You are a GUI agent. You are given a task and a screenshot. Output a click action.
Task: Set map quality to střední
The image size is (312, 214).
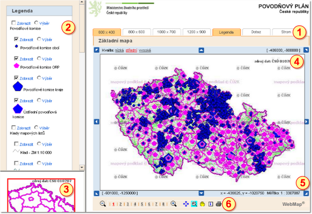[x=131, y=50]
